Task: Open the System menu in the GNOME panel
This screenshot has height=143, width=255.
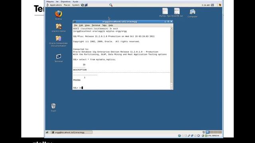Action: pyautogui.click(x=76, y=5)
